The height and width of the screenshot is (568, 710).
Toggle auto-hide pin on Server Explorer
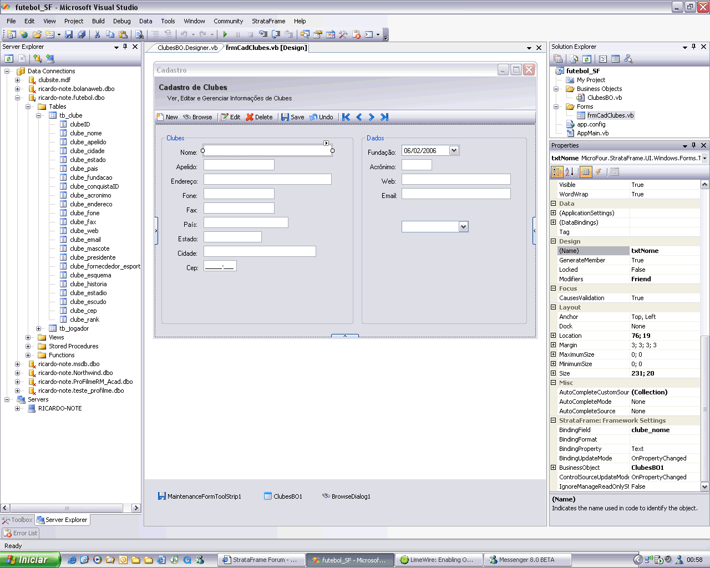[125, 47]
